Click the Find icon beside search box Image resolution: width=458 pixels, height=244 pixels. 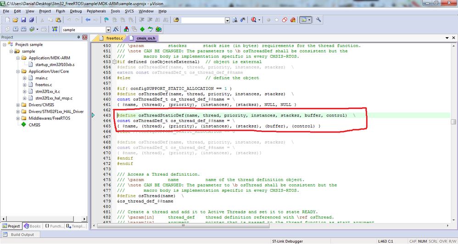point(235,20)
